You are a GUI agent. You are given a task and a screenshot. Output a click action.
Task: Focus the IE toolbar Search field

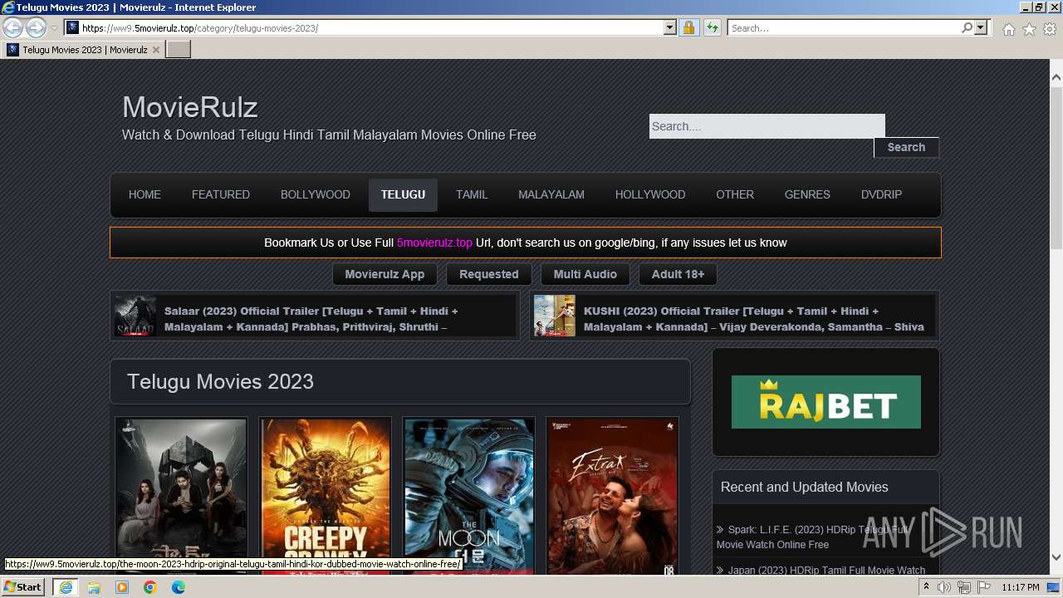pyautogui.click(x=844, y=27)
